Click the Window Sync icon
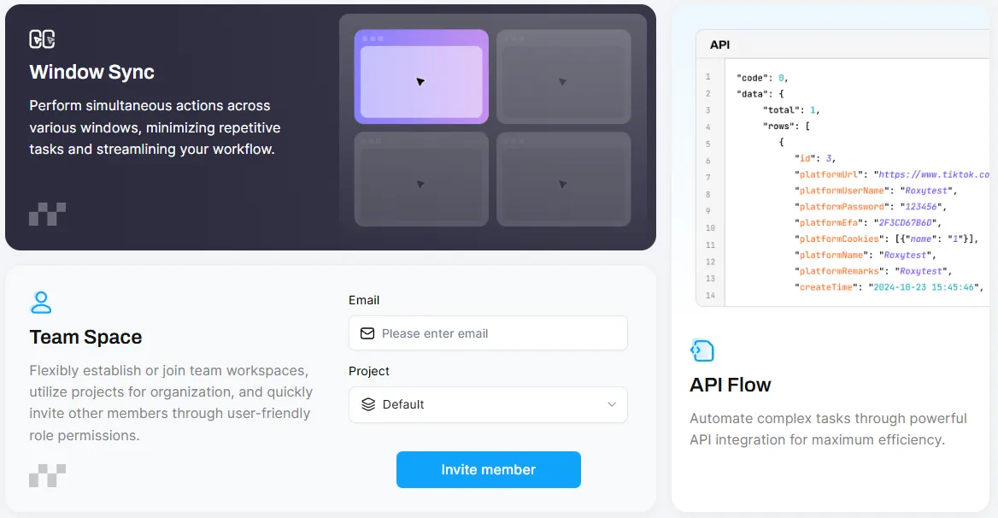 pos(42,39)
